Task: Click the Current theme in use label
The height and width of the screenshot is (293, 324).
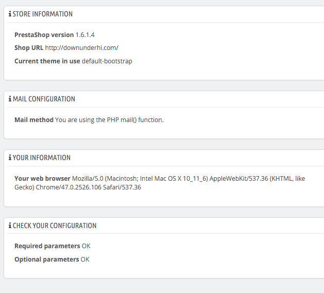Action: click(x=47, y=61)
